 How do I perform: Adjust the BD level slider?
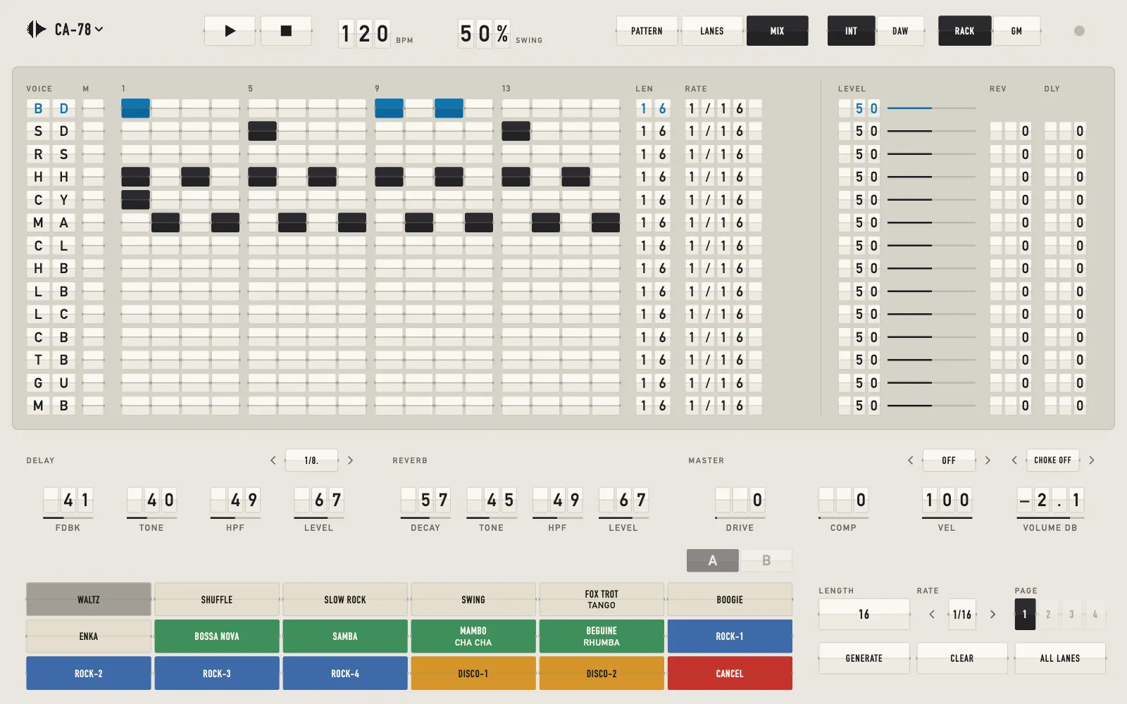(931, 108)
